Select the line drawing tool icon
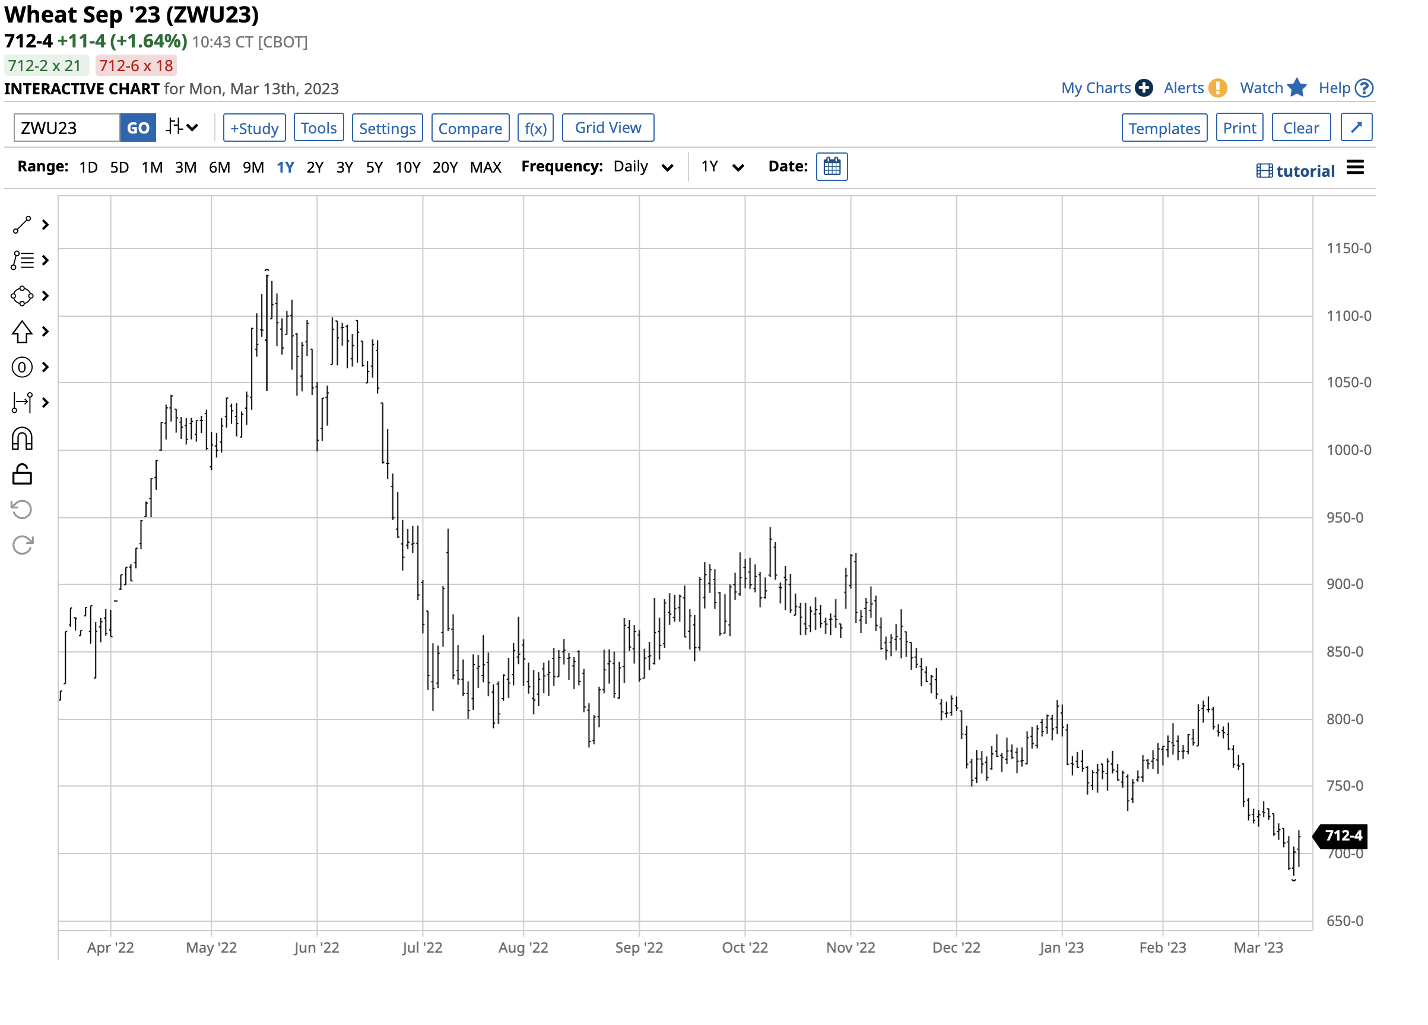The image size is (1428, 1025). click(x=22, y=225)
